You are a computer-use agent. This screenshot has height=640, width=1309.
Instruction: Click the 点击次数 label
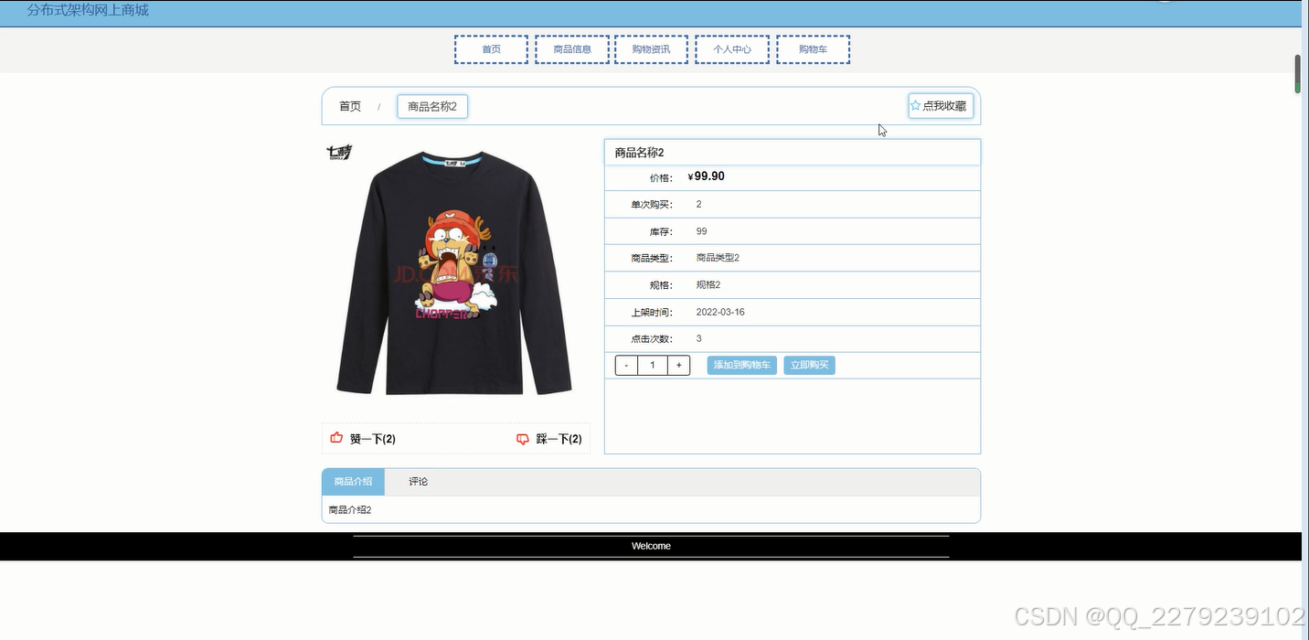pyautogui.click(x=652, y=339)
